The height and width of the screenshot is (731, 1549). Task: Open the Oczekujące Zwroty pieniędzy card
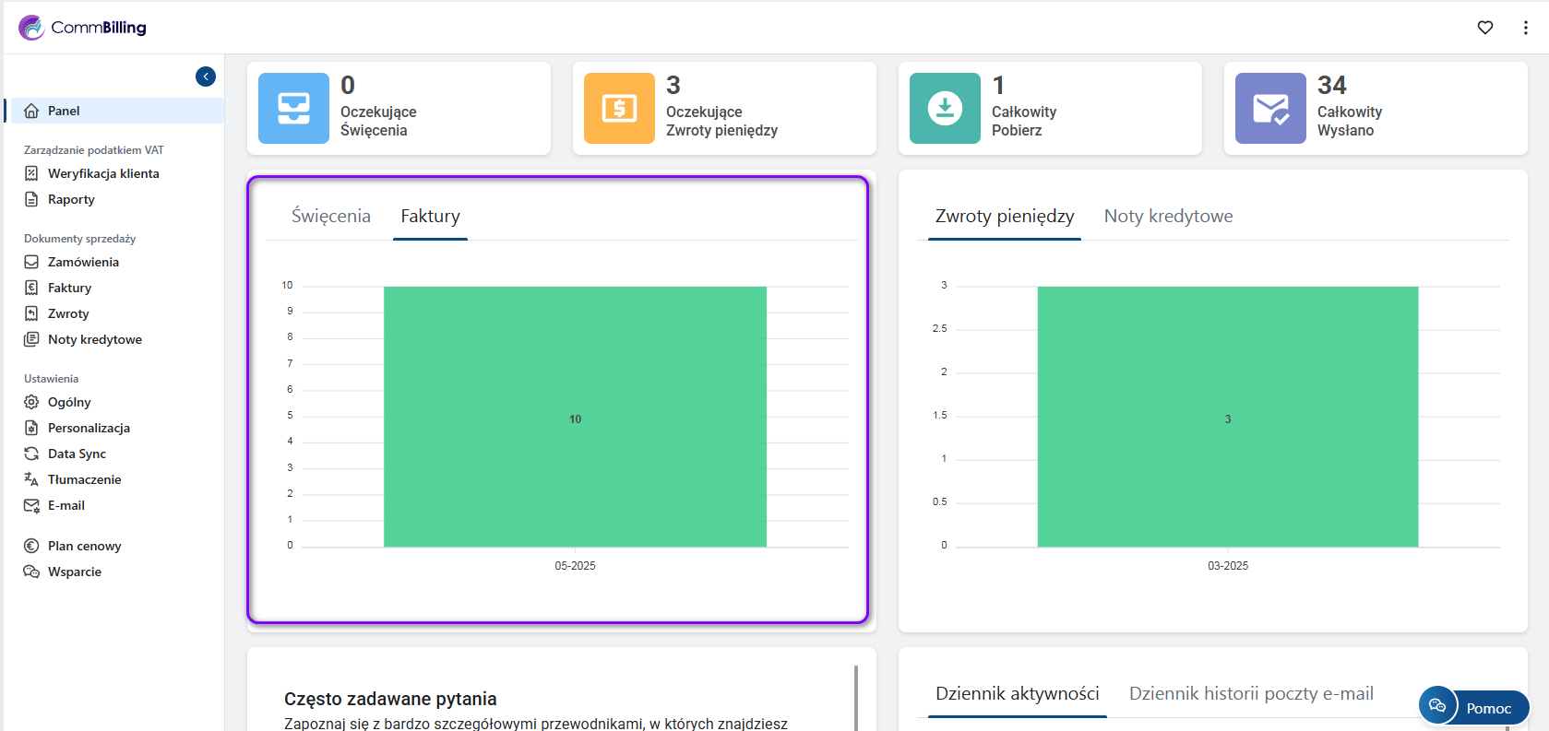[x=723, y=109]
